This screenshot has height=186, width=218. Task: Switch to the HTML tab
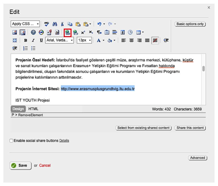33,109
